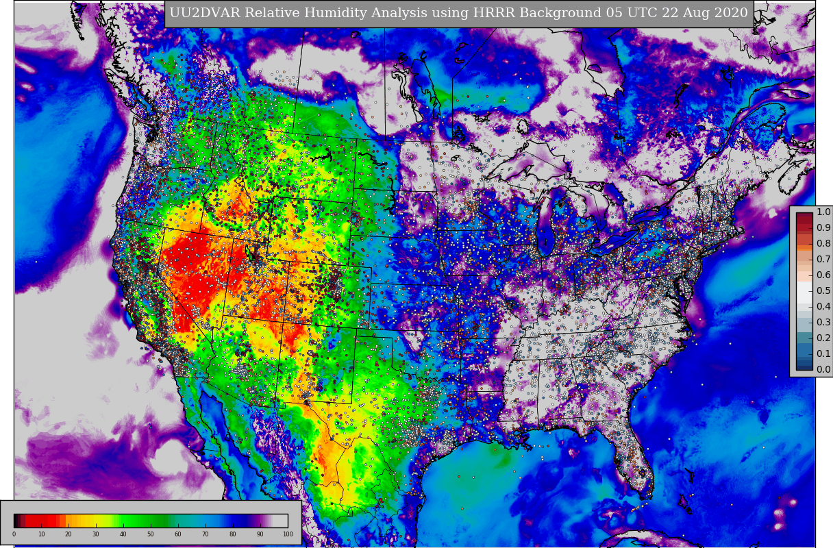Click the 70 tick on the humidity colorbar
833x548 pixels.
click(206, 534)
